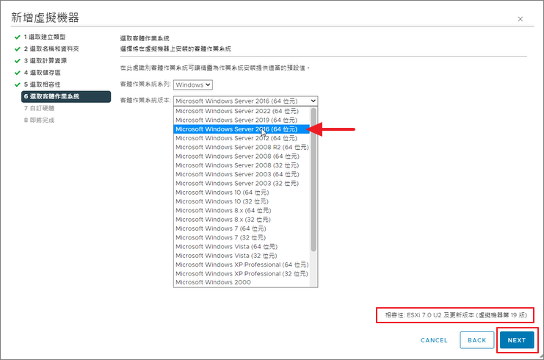Image resolution: width=544 pixels, height=360 pixels.
Task: Select Microsoft Windows Vista (32-bit)
Action: [x=242, y=256]
